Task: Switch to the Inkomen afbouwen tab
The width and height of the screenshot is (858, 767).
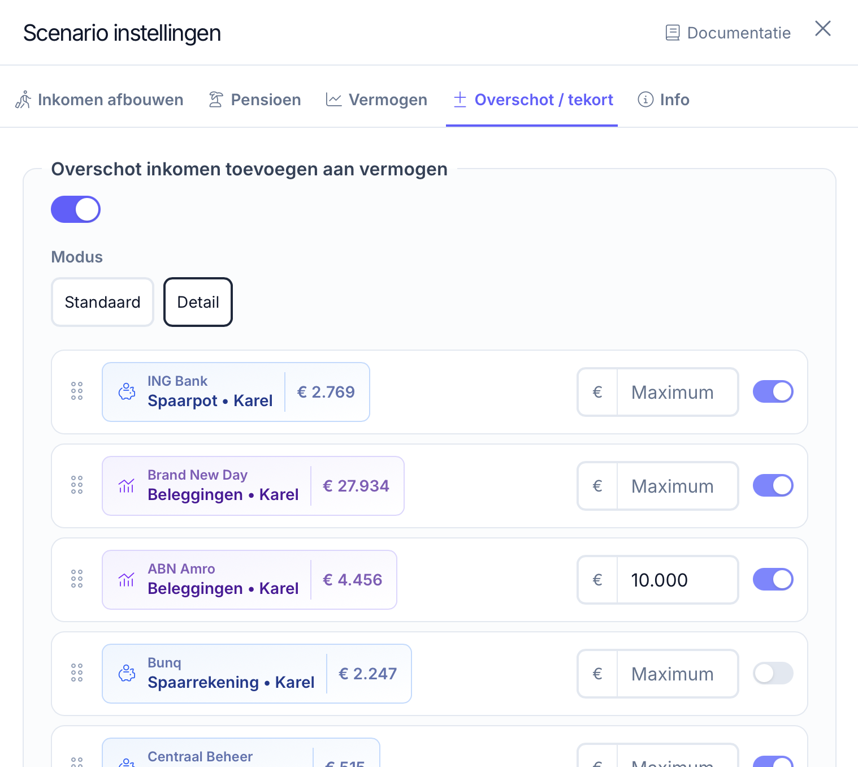Action: pyautogui.click(x=99, y=100)
